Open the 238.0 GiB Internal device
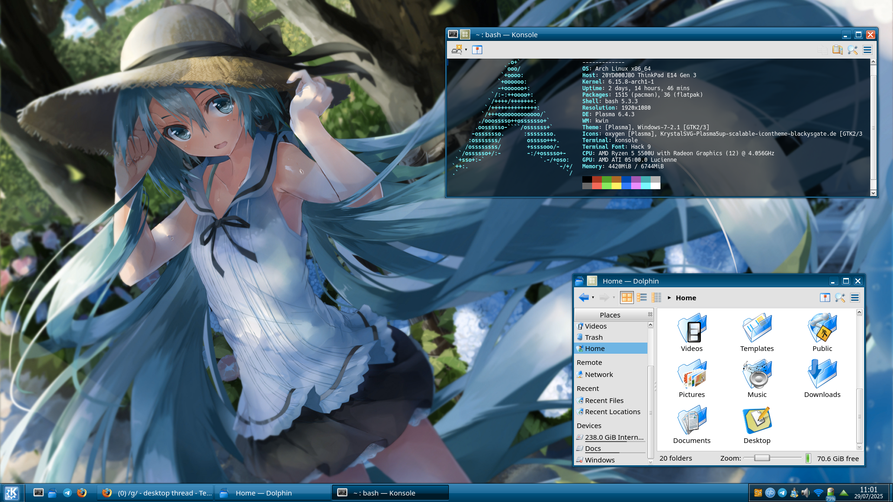 pyautogui.click(x=611, y=437)
